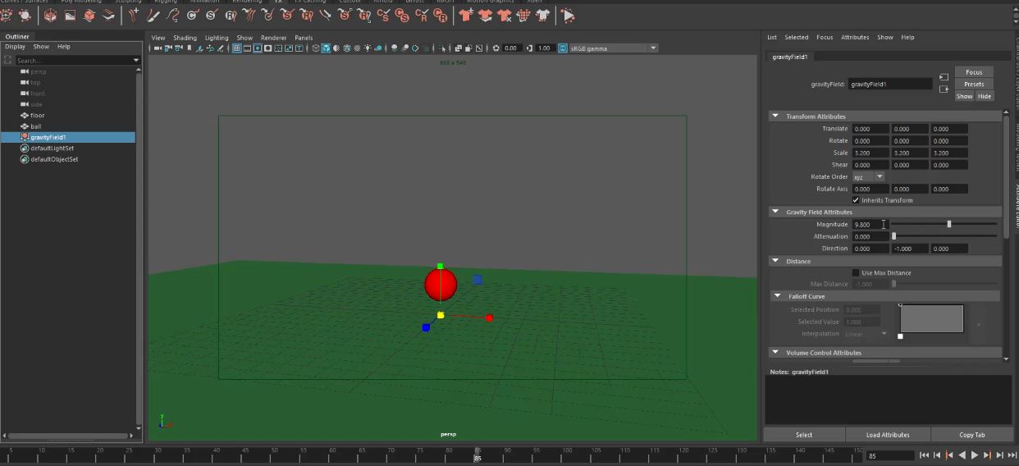Click the Presets button
Viewport: 1019px width, 466px height.
[x=974, y=84]
